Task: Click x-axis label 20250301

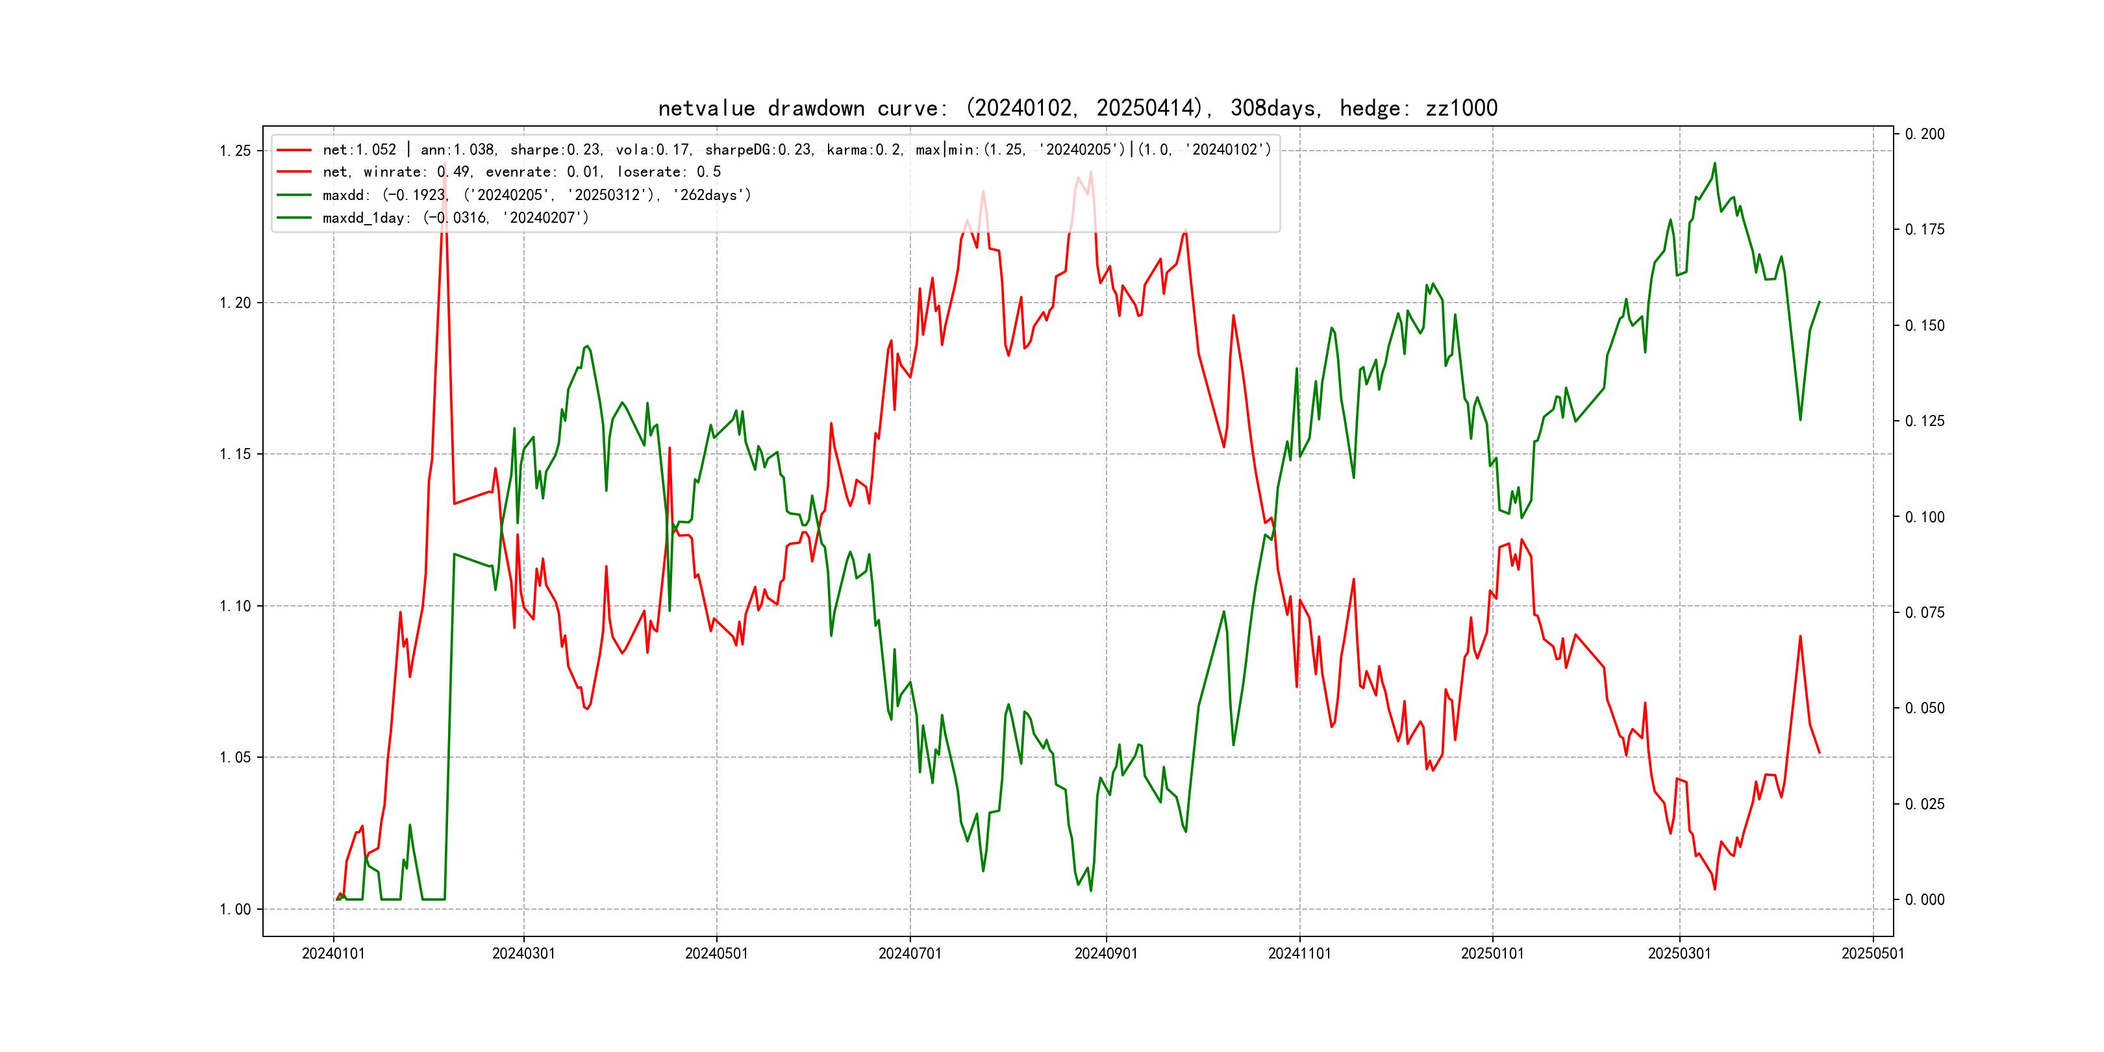Action: (x=1679, y=953)
